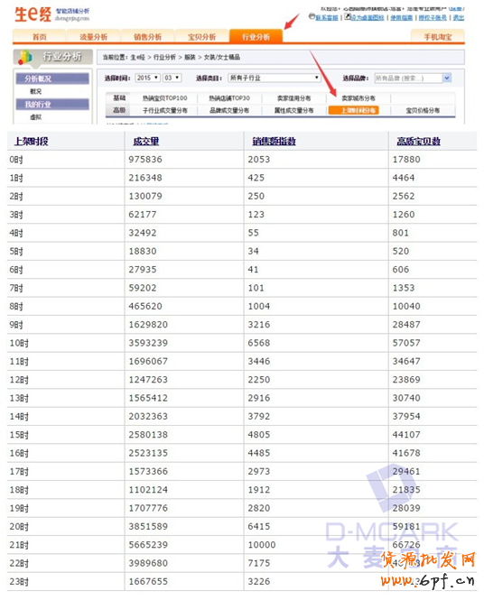Open the year dropdown showing 2015

click(147, 78)
